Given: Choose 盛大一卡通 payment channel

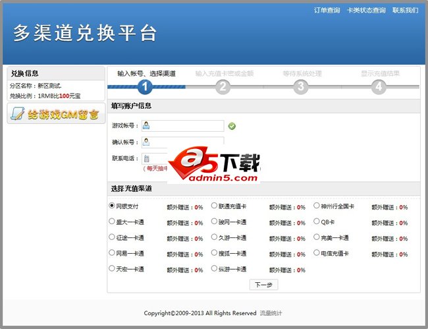Looking at the screenshot, I should (x=112, y=221).
